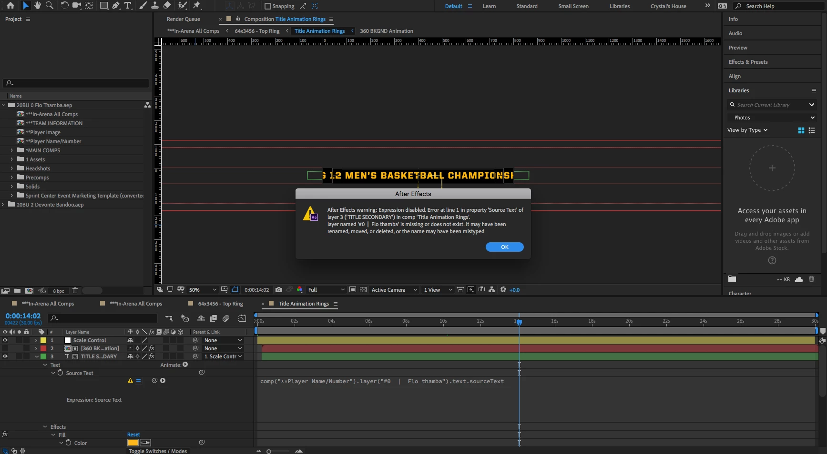Click Fast Previews icon in viewer footer
The width and height of the screenshot is (827, 454).
pyautogui.click(x=471, y=290)
